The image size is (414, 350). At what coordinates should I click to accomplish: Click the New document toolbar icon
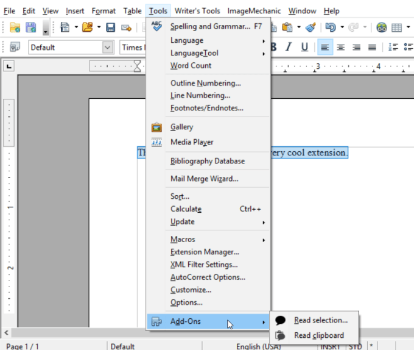click(x=65, y=27)
